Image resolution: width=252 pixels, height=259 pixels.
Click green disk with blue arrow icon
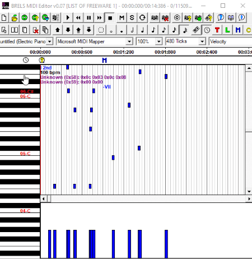coord(45,18)
